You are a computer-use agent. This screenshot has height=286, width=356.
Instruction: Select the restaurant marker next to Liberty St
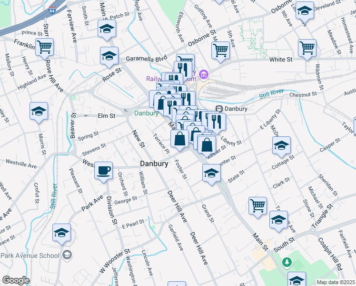(217, 123)
